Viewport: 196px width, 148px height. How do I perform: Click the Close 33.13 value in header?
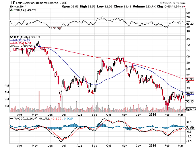[123, 7]
